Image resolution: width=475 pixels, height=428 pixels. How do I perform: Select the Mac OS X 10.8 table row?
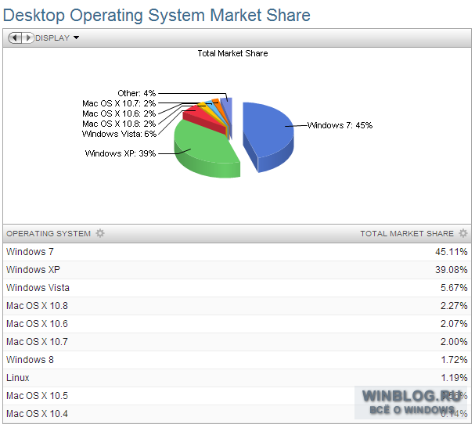point(237,306)
